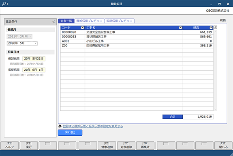This screenshot has height=156, width=233.
Task: Click F12 閉じる function key
Action: pyautogui.click(x=223, y=145)
